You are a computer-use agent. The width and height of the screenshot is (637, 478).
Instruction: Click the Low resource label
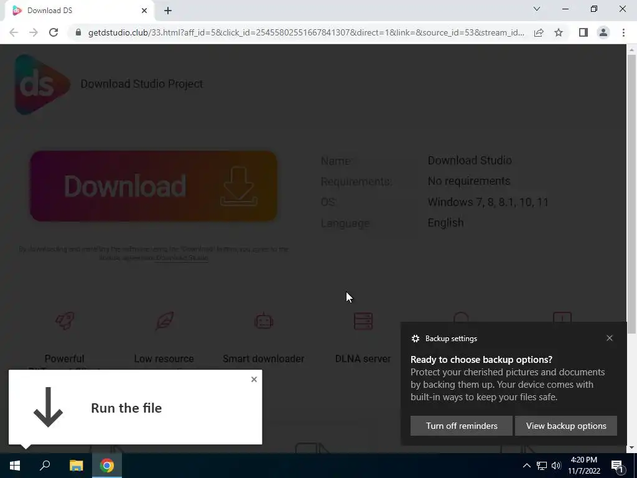tap(164, 358)
